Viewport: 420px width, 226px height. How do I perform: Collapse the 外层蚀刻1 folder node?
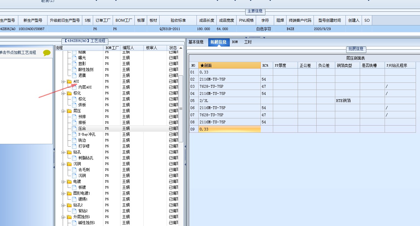pyautogui.click(x=63, y=217)
